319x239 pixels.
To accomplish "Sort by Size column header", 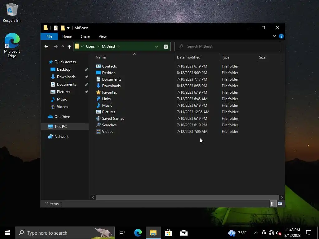I will click(269, 57).
